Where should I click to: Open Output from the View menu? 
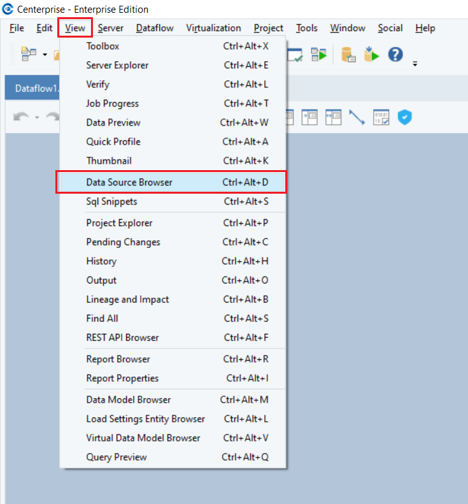(173, 280)
